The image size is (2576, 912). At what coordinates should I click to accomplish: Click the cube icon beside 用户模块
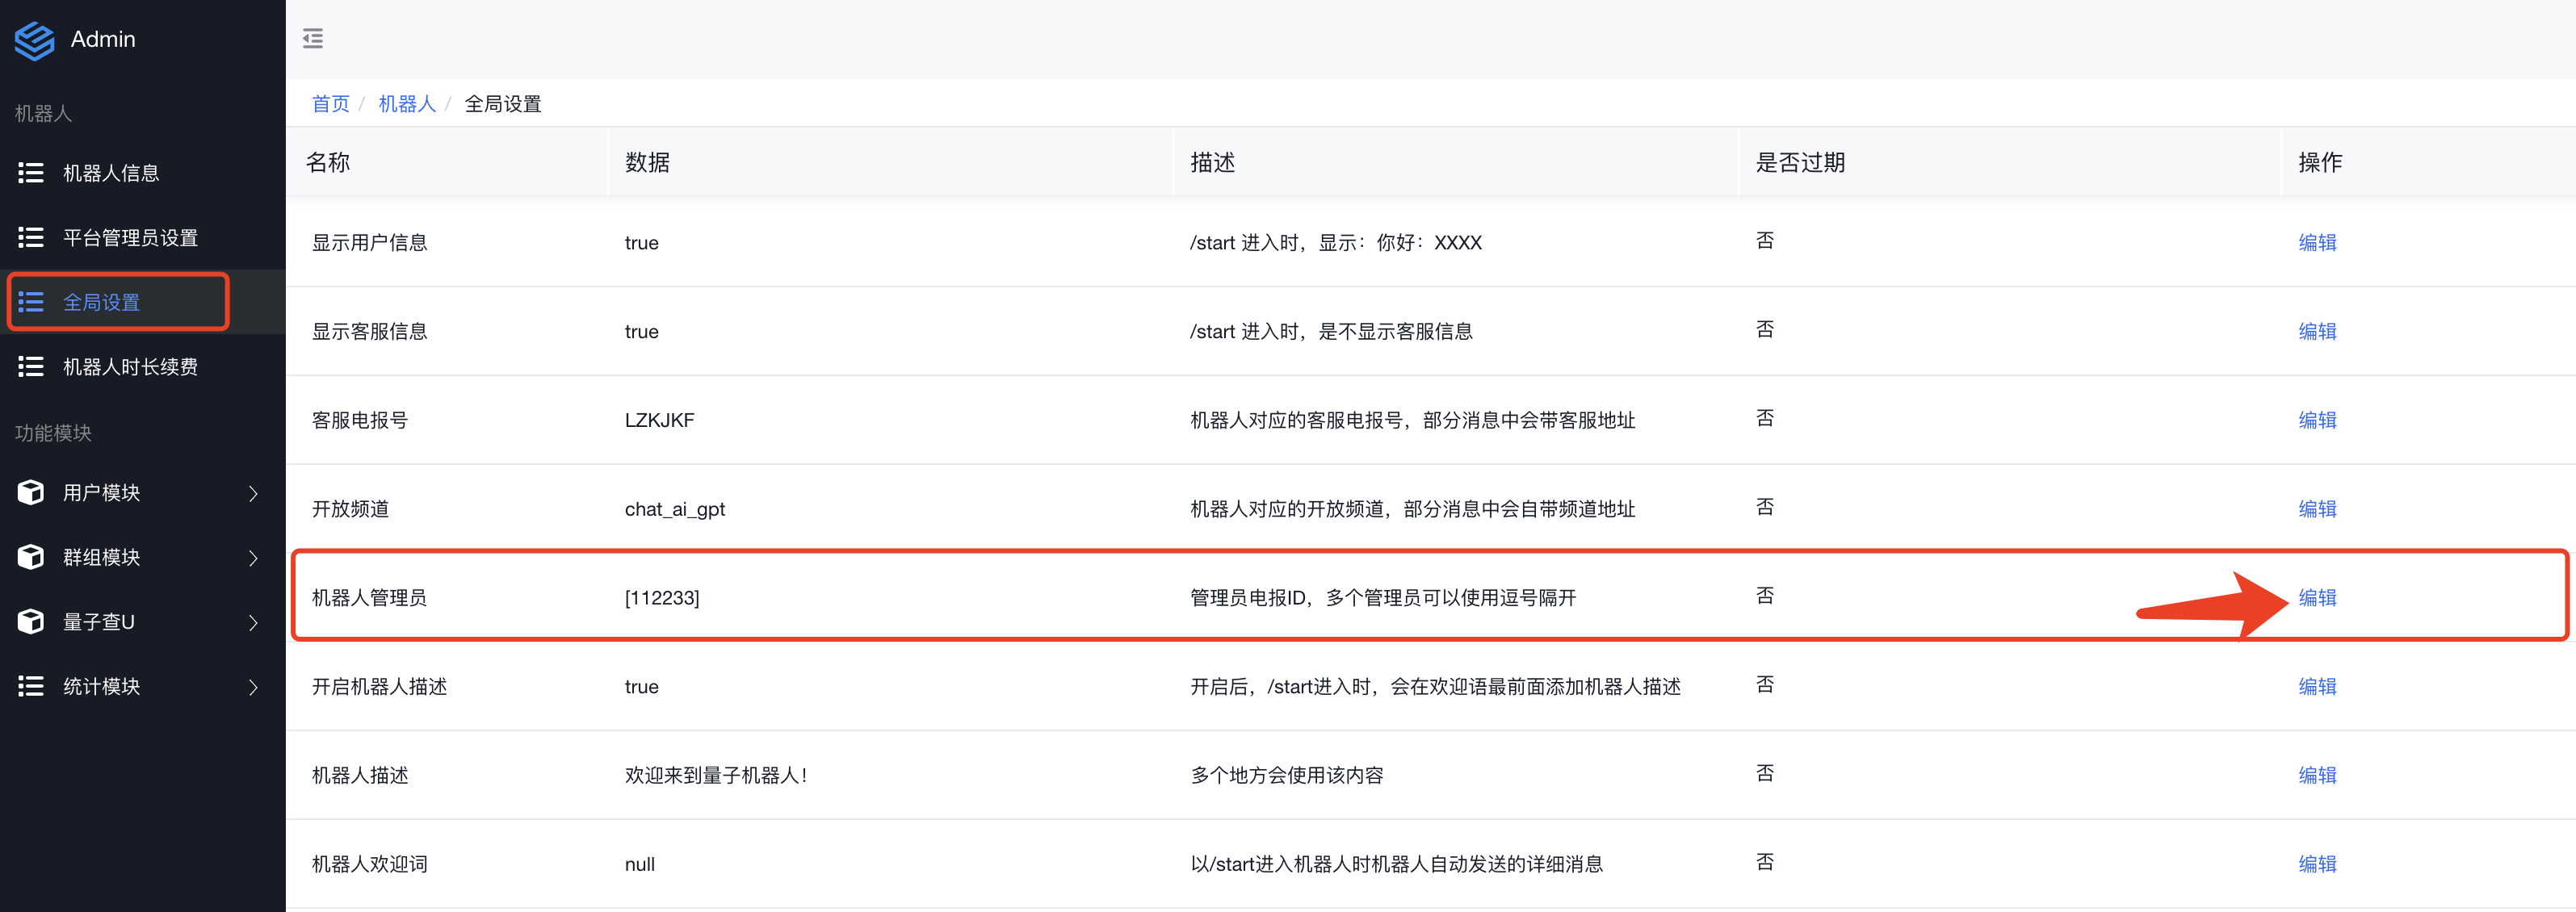click(31, 492)
